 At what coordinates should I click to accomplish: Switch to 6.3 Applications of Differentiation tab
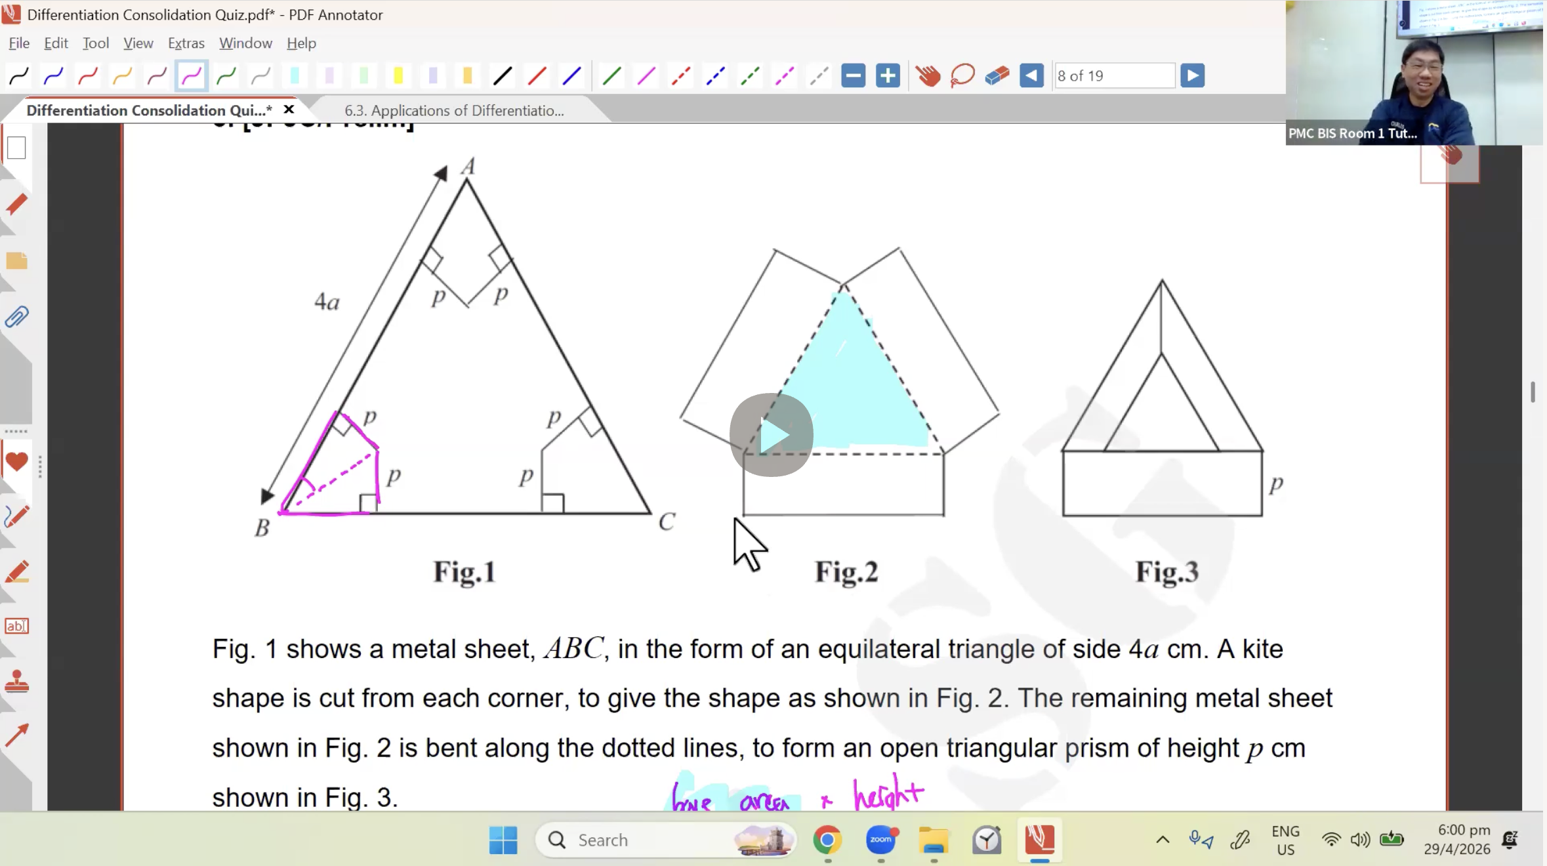click(x=454, y=110)
